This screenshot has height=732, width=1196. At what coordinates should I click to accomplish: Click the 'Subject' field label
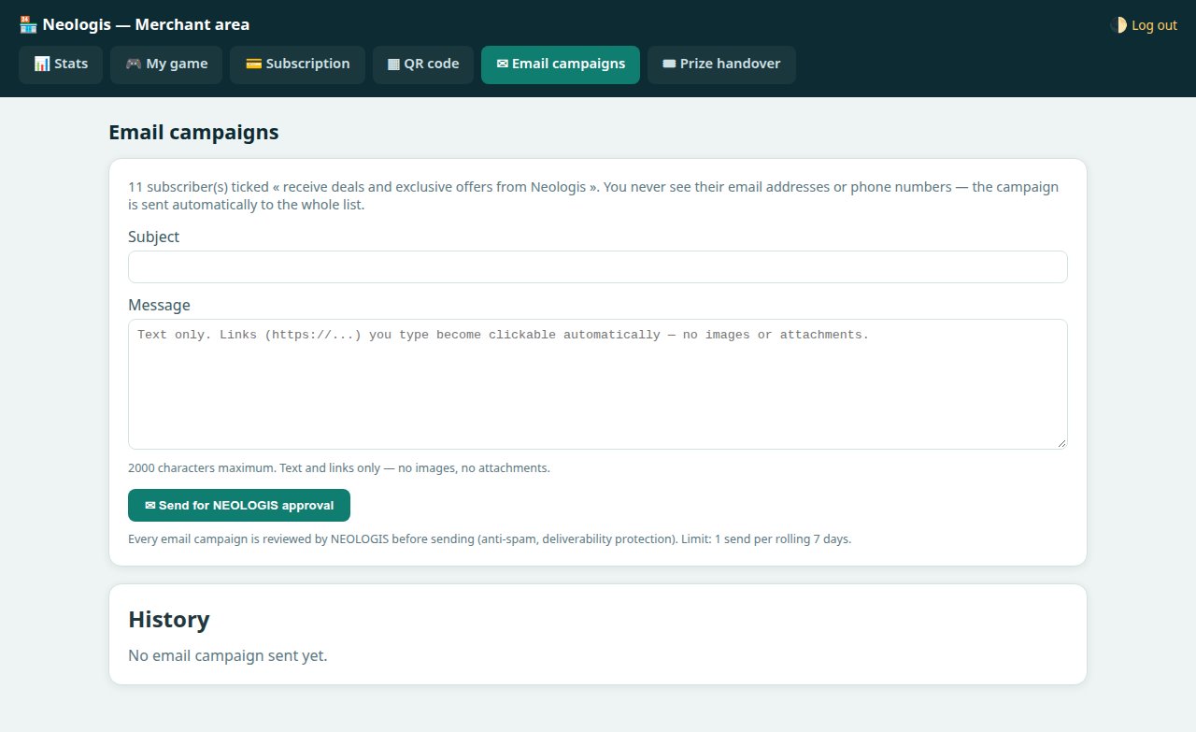tap(153, 237)
